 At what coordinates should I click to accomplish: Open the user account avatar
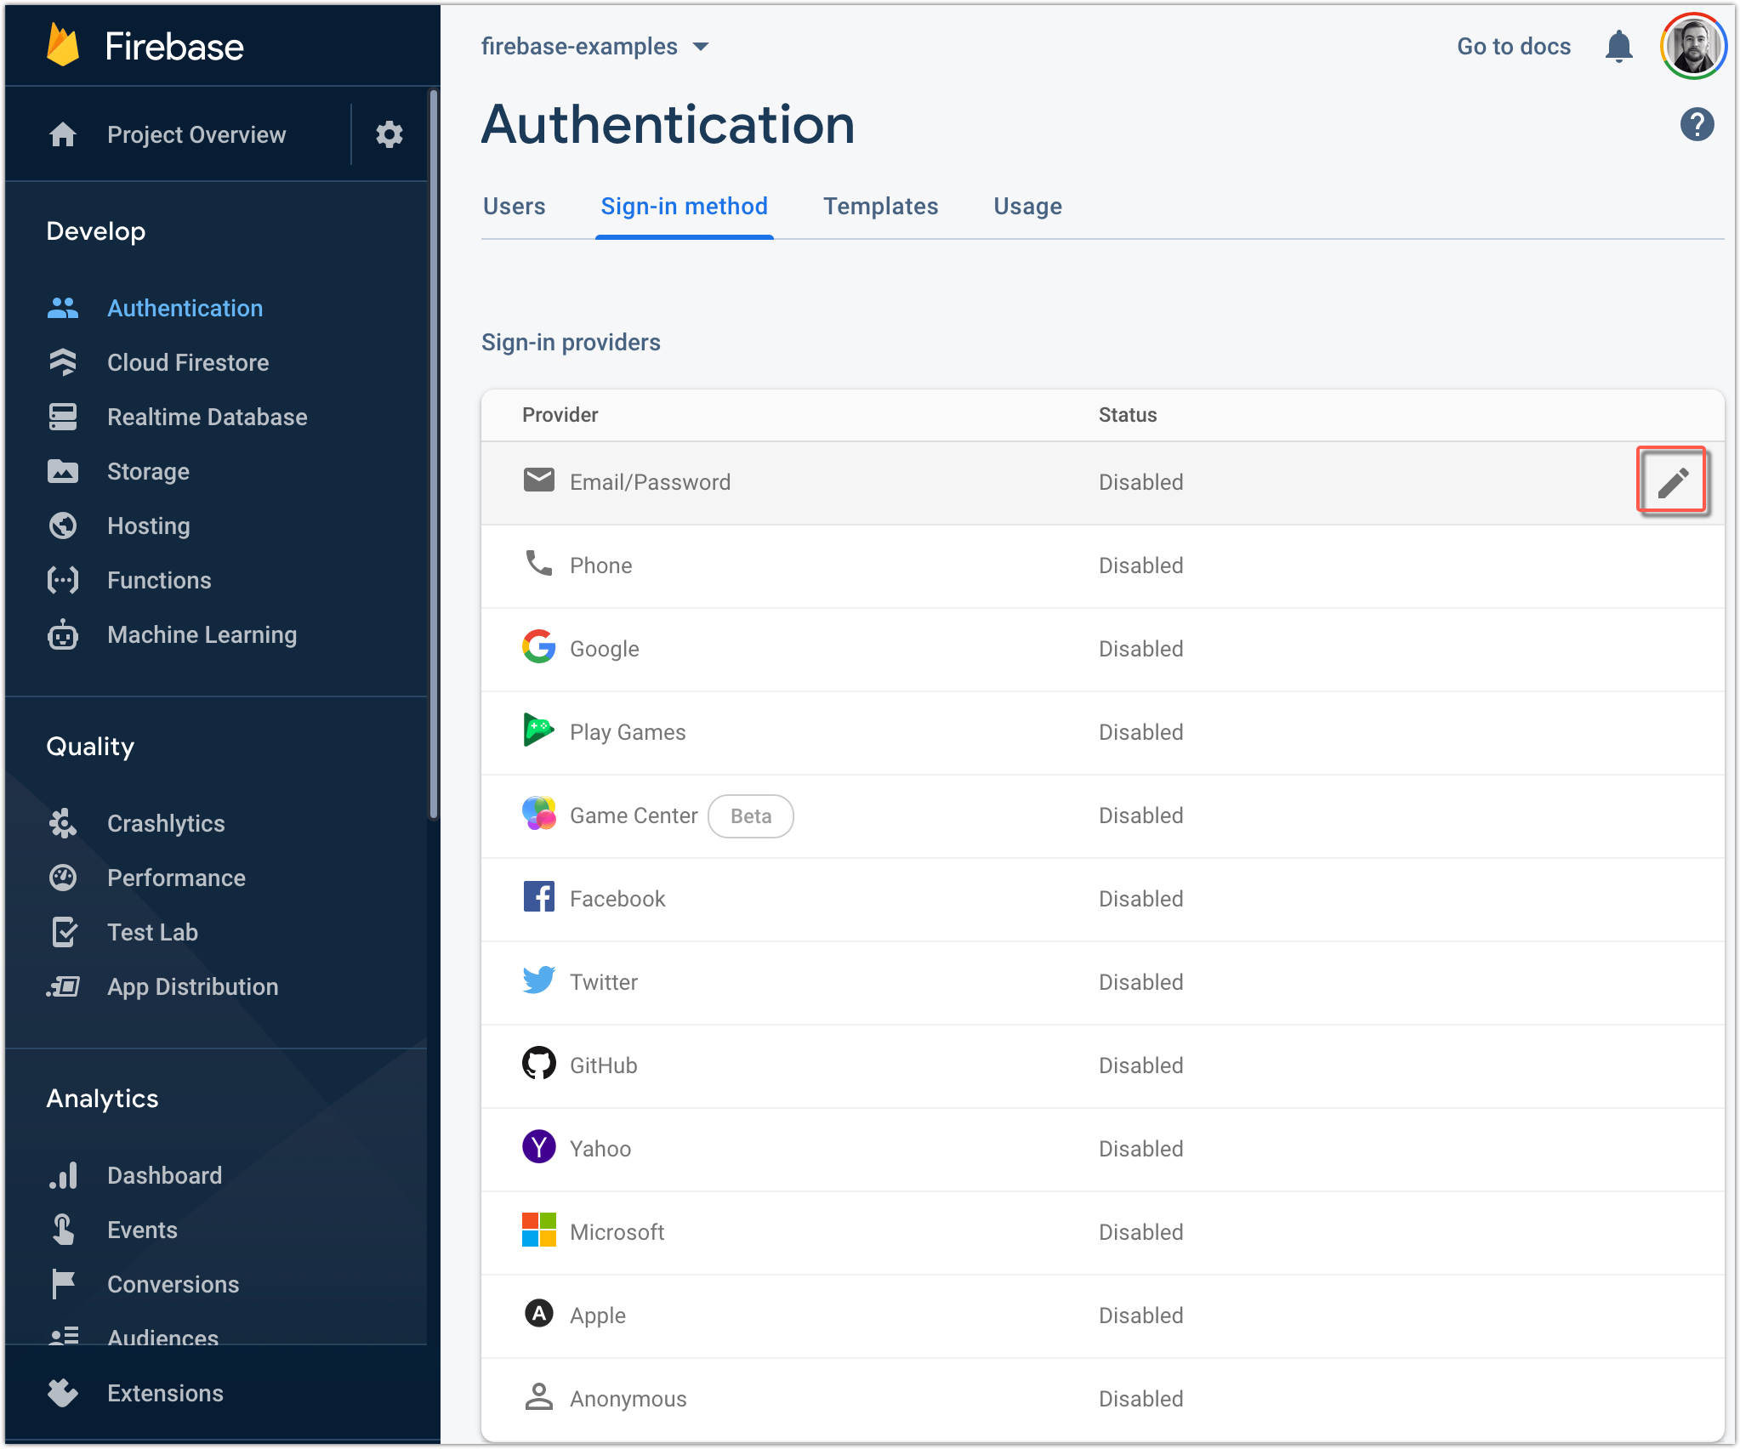[1693, 46]
